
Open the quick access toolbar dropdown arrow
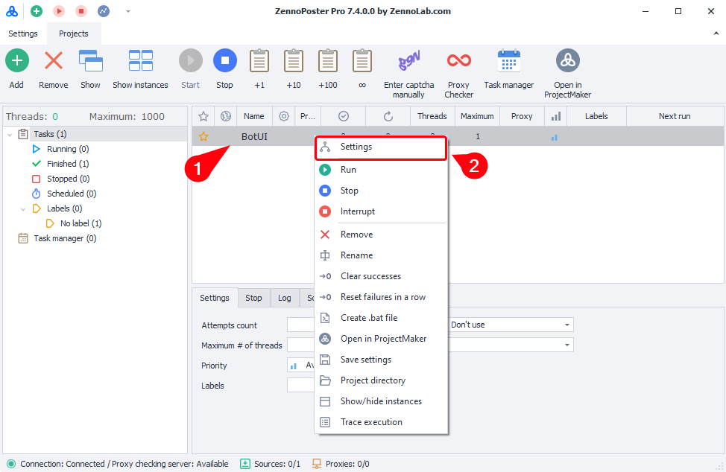coord(128,11)
